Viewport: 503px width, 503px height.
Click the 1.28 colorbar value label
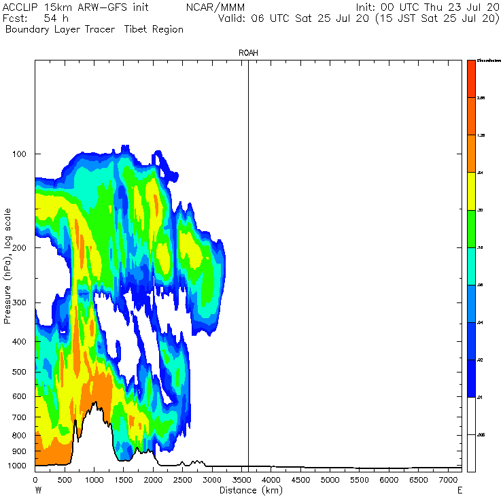point(481,135)
